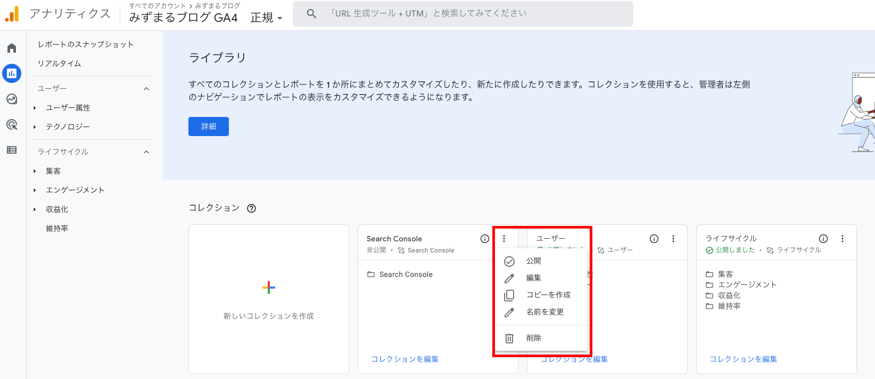Open the Advertising target icon
This screenshot has height=379, width=875.
click(12, 124)
